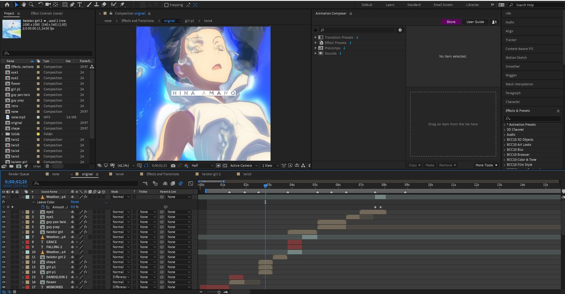Open the Content-Aware Fill panel
Image resolution: width=565 pixels, height=294 pixels.
pyautogui.click(x=519, y=49)
